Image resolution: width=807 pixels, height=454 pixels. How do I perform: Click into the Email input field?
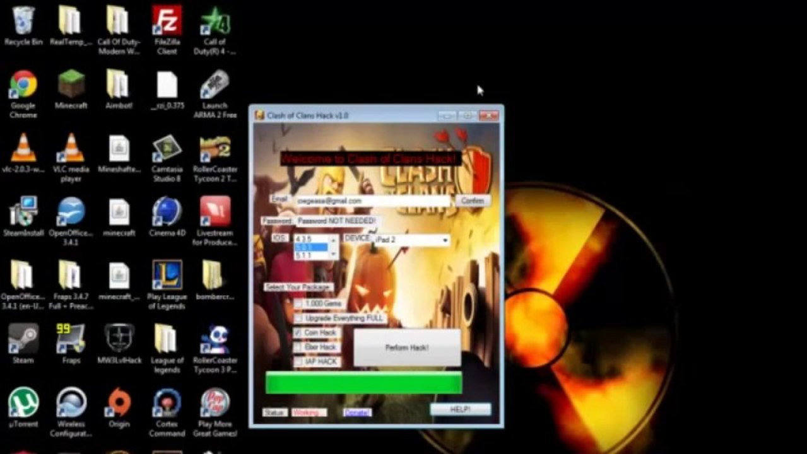[x=372, y=201]
